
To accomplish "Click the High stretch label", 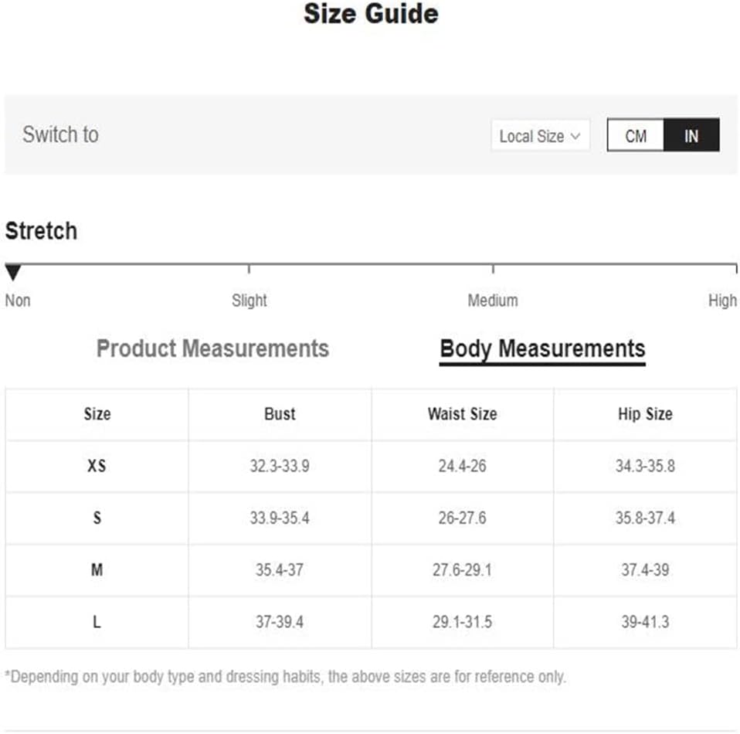I will [722, 301].
